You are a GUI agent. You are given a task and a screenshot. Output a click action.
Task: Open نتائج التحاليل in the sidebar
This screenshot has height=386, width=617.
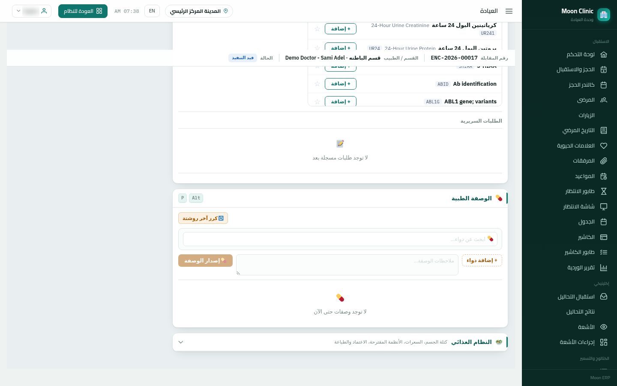click(x=580, y=312)
